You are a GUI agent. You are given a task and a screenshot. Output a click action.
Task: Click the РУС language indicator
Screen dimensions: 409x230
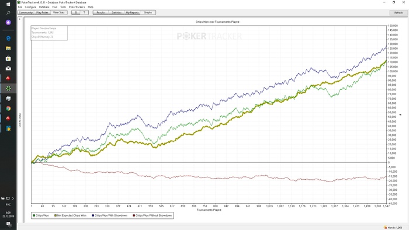click(x=8, y=205)
